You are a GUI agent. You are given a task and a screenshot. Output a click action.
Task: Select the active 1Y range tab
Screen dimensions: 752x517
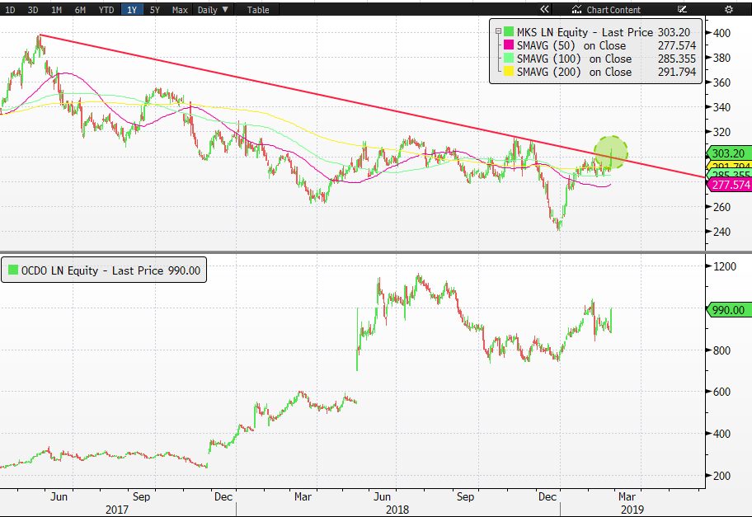[x=132, y=10]
